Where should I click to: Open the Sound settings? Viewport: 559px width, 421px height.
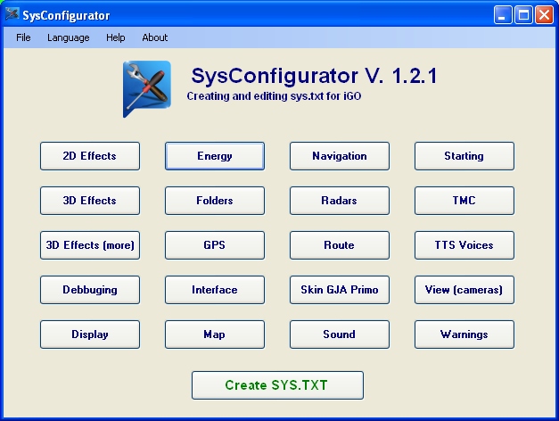[x=340, y=334]
